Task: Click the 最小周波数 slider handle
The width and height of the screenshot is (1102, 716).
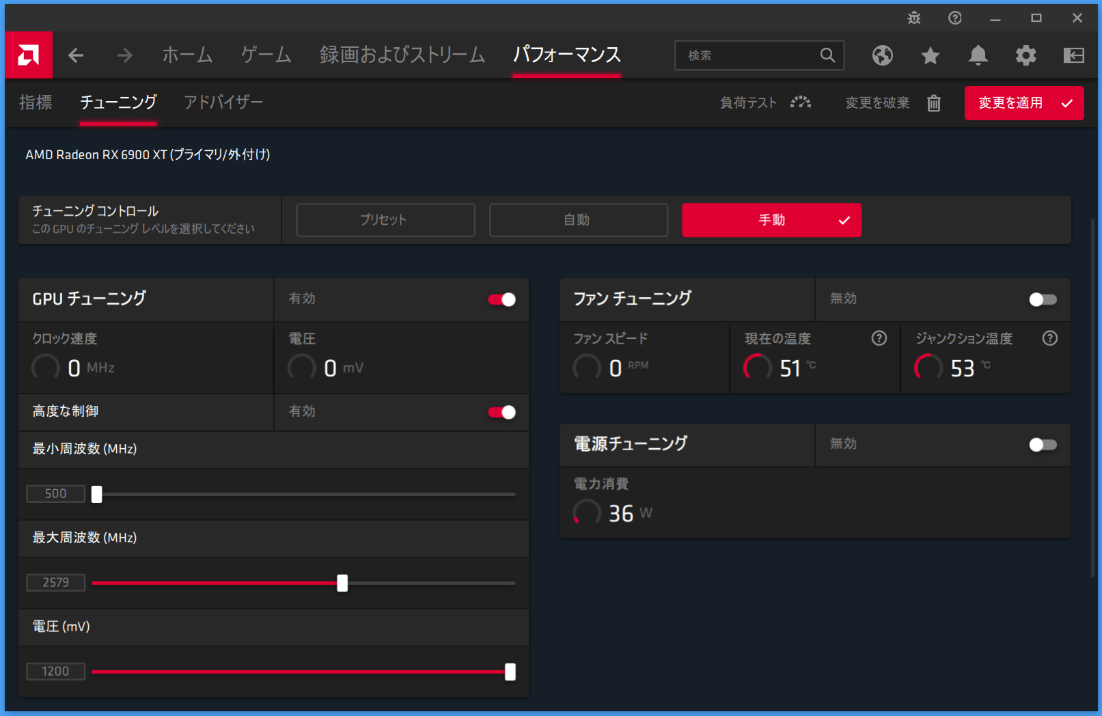Action: (97, 494)
